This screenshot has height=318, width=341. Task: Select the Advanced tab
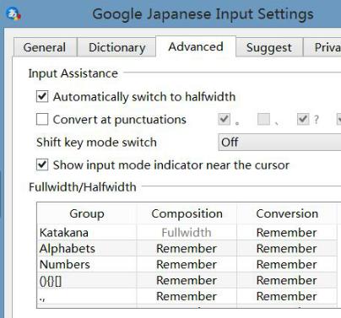pyautogui.click(x=196, y=46)
